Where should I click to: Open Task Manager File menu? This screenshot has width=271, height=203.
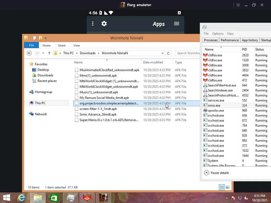point(206,34)
